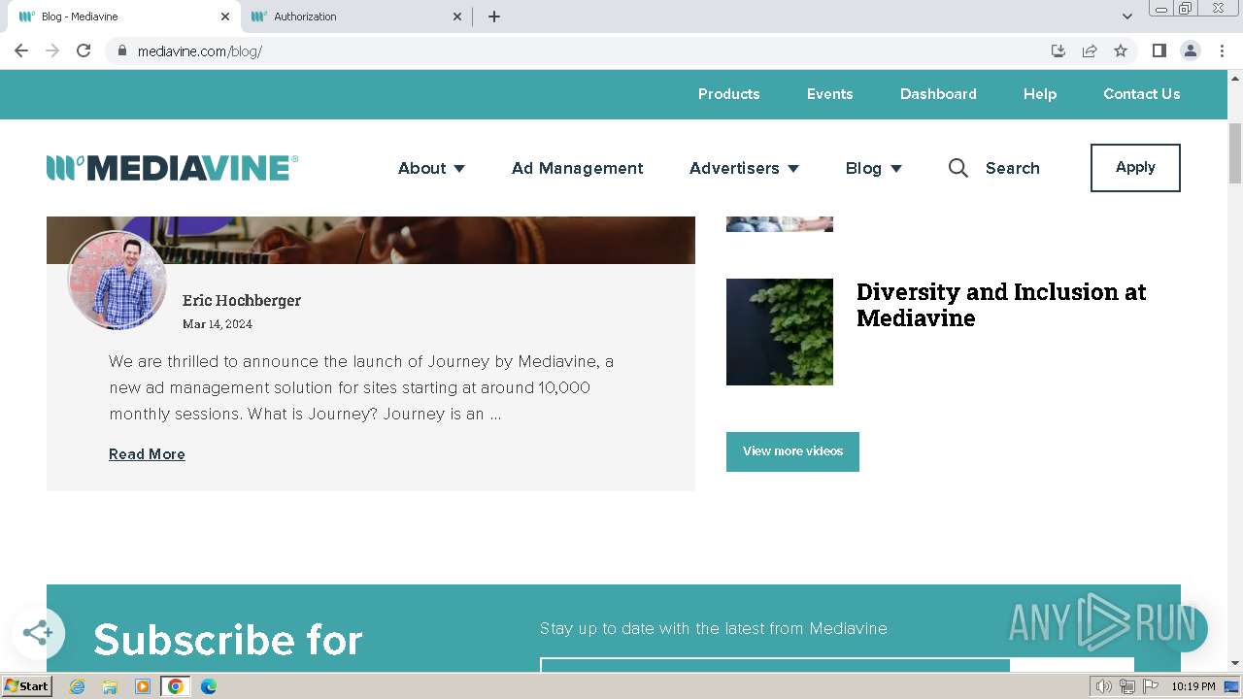Click the scrollbar down arrow
1243x699 pixels.
pos(1235,664)
